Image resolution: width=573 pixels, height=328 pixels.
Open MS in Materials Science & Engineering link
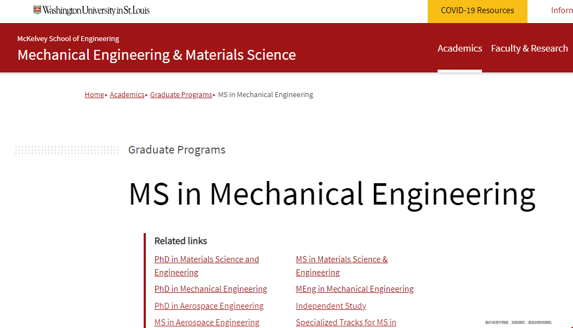[x=342, y=266]
